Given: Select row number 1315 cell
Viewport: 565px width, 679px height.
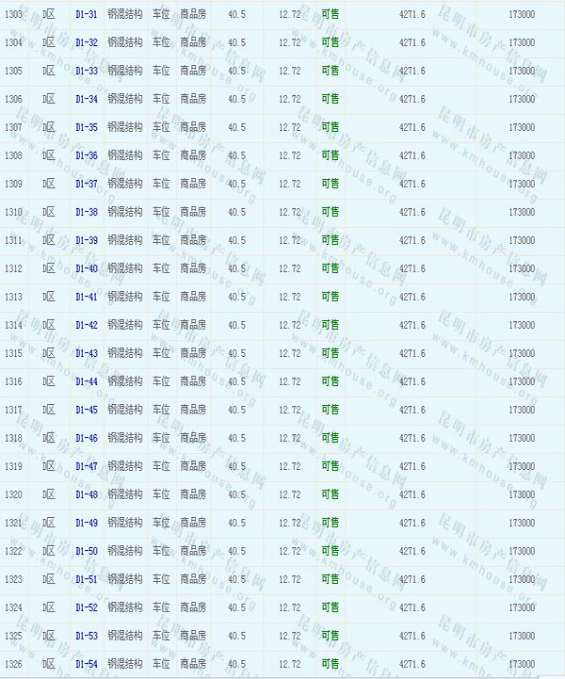Looking at the screenshot, I should pyautogui.click(x=14, y=353).
